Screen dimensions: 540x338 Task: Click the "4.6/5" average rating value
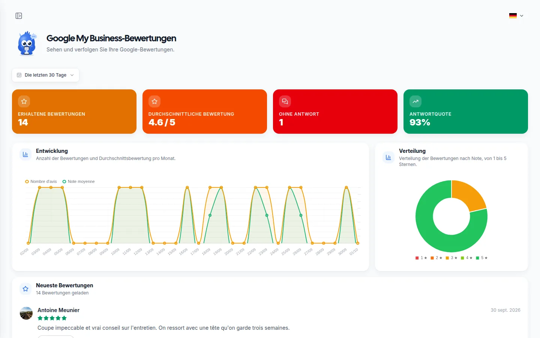[162, 122]
